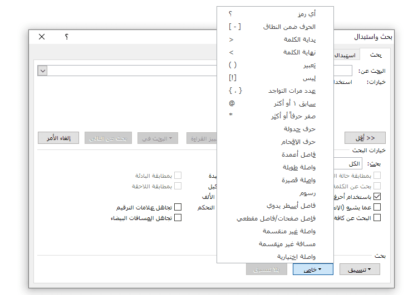
Task: Uncheck the باستخدام أحرف البدل checkbox
Action: pos(377,197)
